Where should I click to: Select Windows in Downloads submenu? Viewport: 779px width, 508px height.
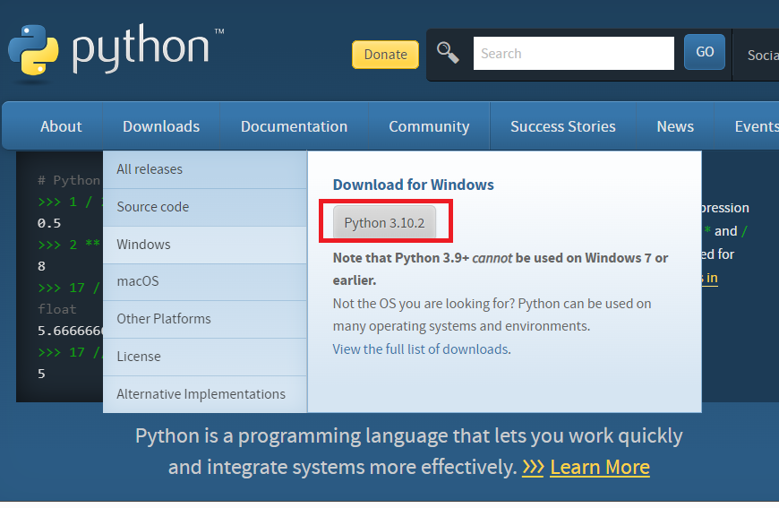[x=205, y=245]
